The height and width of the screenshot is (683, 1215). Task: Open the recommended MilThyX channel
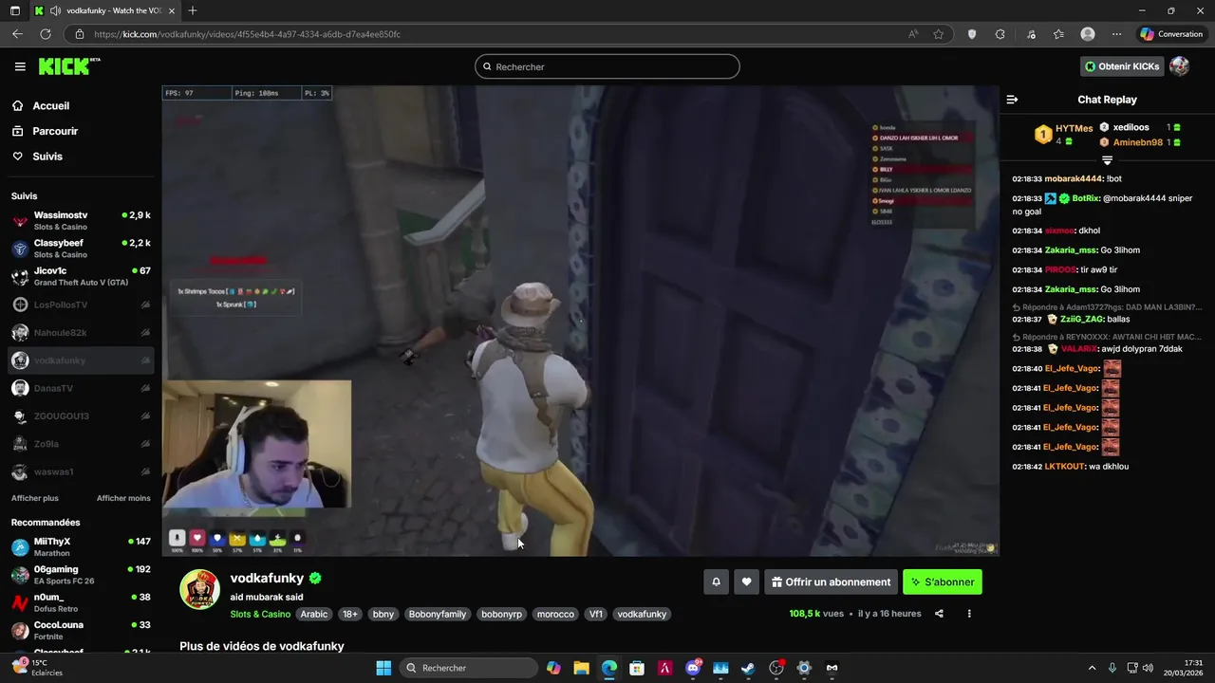tap(81, 547)
